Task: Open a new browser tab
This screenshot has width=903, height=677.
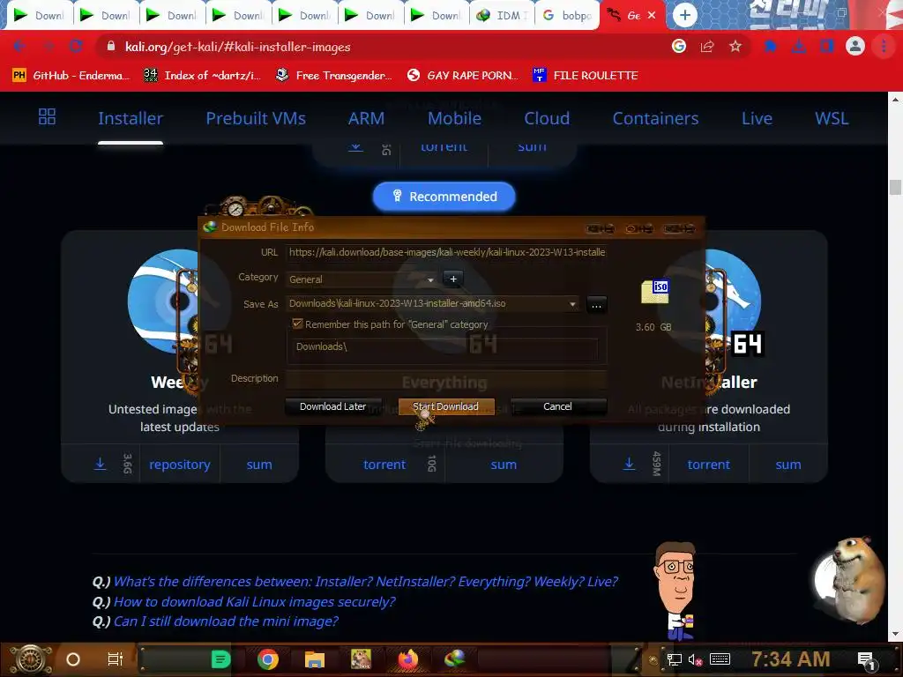Action: click(684, 15)
